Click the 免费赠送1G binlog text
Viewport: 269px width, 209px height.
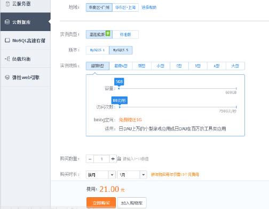130,120
